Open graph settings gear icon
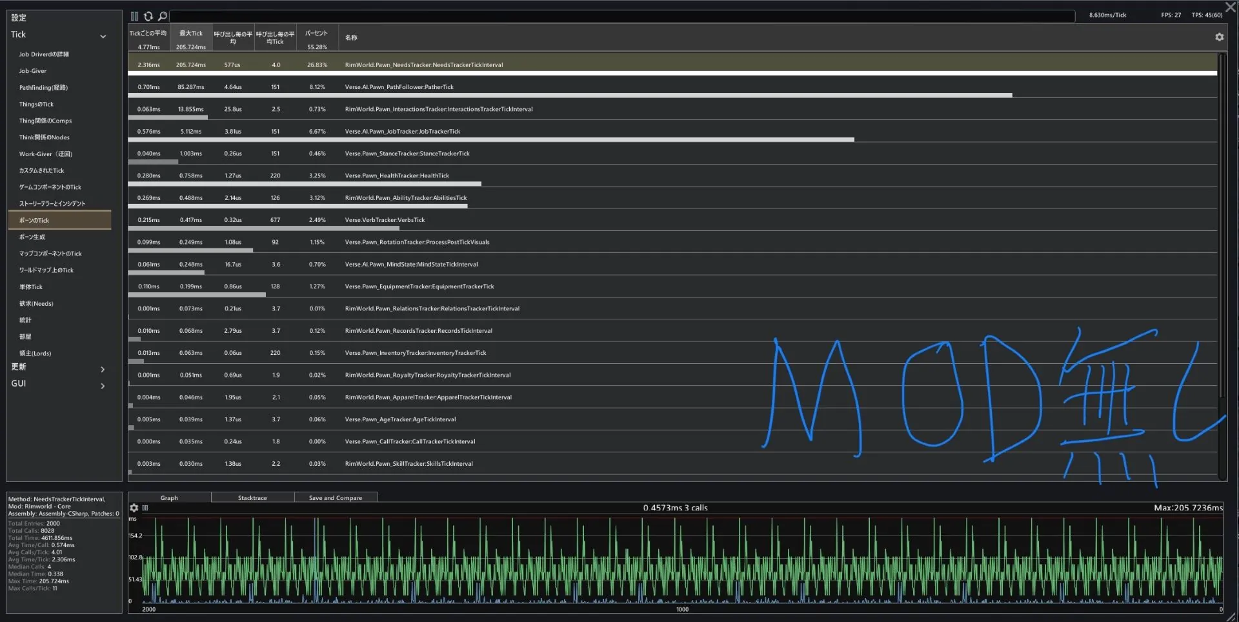 (134, 508)
